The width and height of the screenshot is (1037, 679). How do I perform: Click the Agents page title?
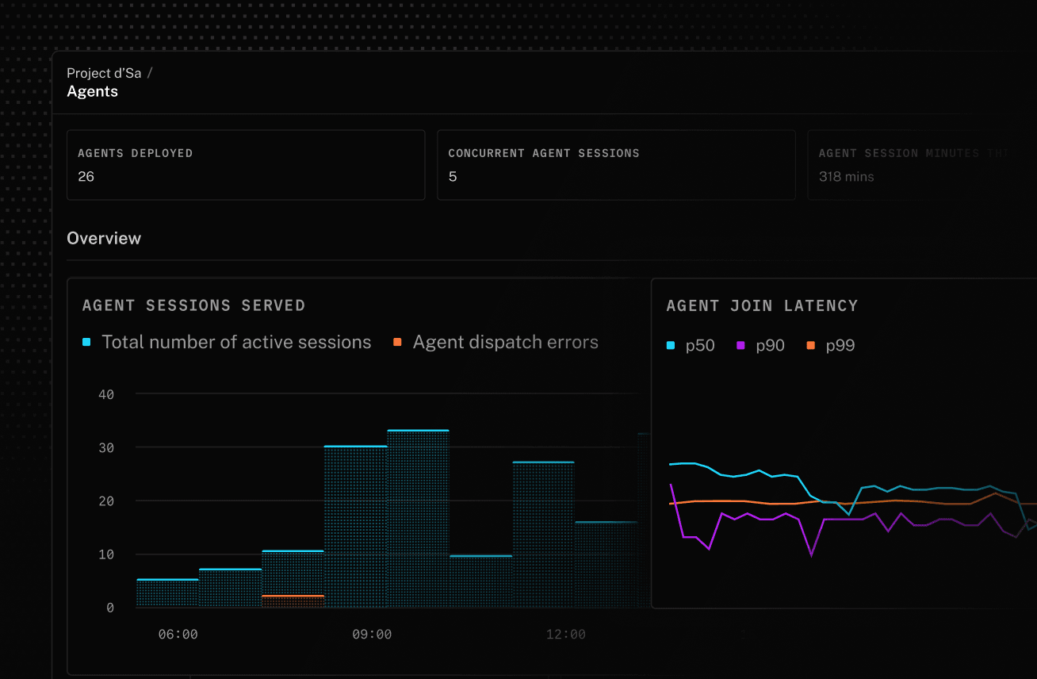pyautogui.click(x=92, y=91)
